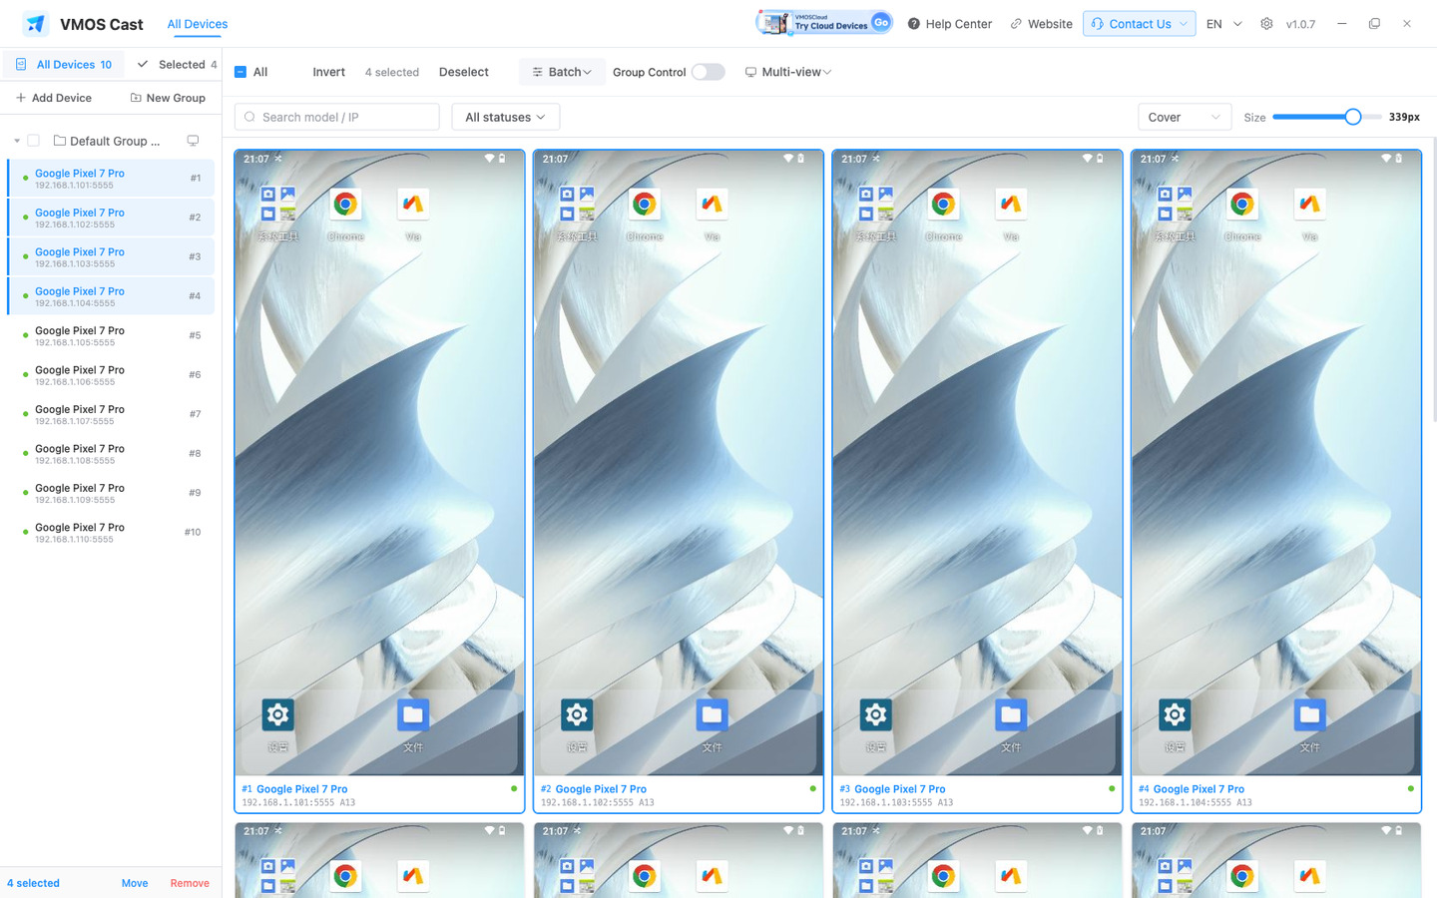Image resolution: width=1437 pixels, height=898 pixels.
Task: Open Chrome on device #4 screen
Action: tap(1242, 205)
